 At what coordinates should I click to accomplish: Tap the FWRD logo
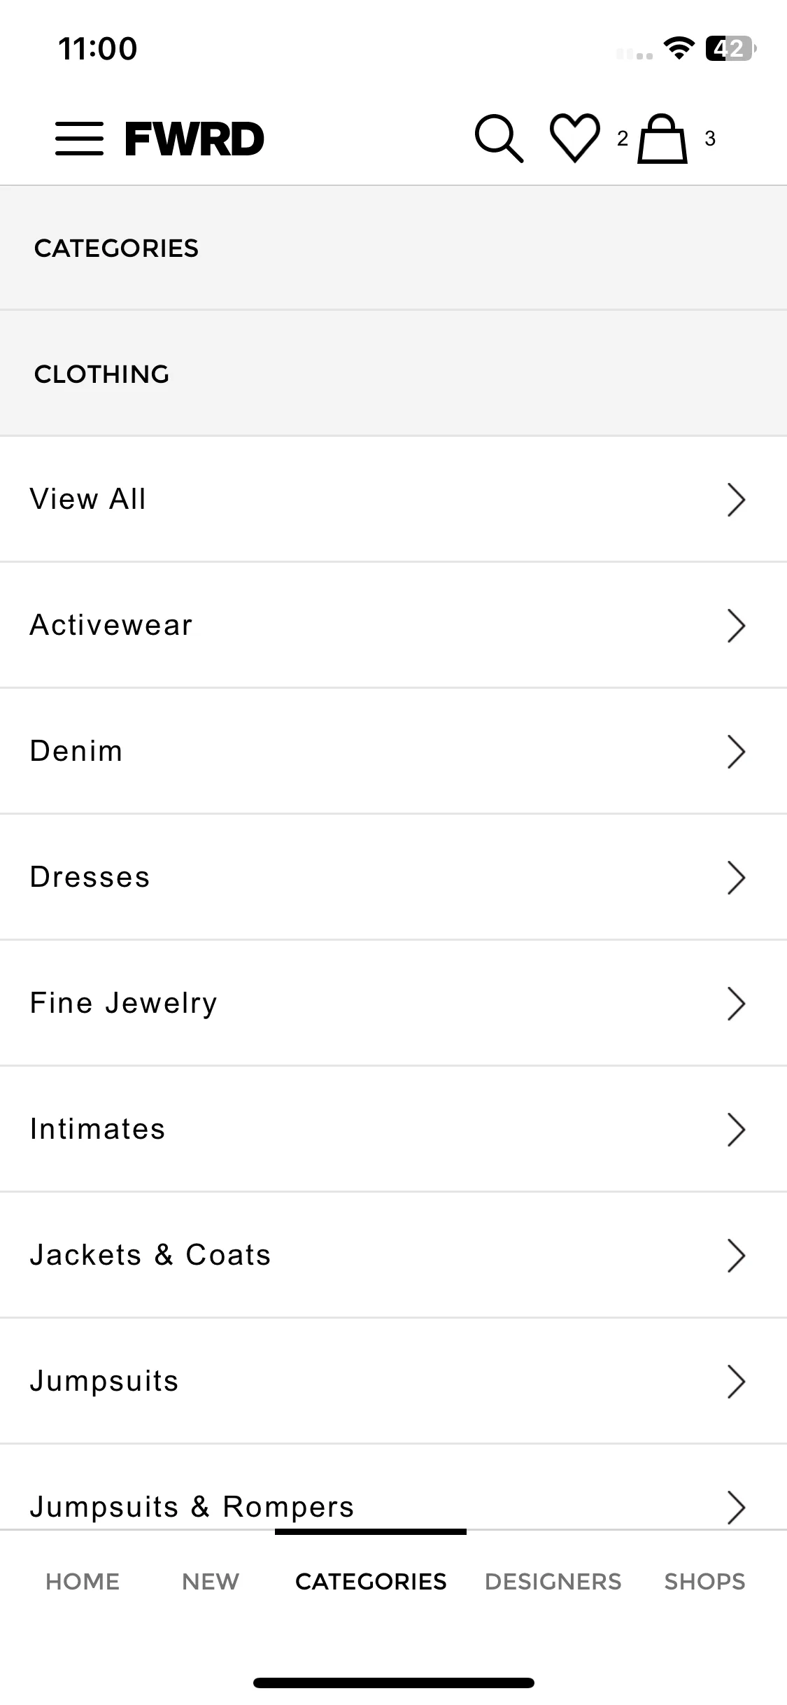[194, 139]
